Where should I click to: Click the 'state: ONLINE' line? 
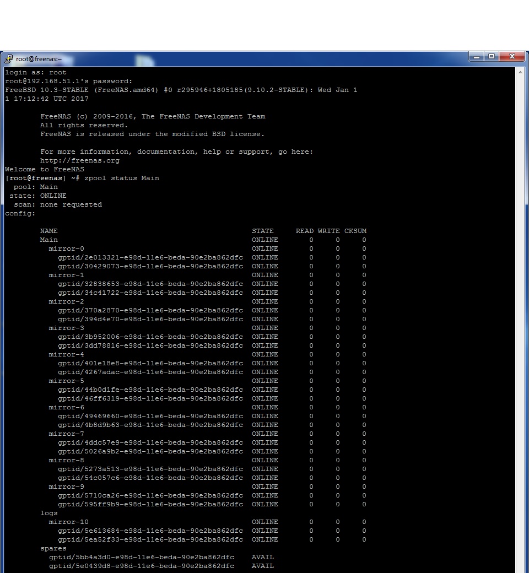point(38,196)
